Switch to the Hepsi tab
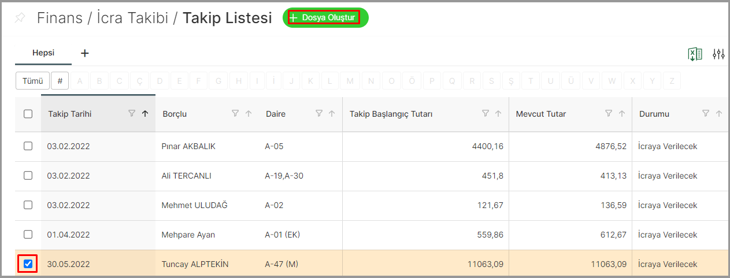 [43, 53]
